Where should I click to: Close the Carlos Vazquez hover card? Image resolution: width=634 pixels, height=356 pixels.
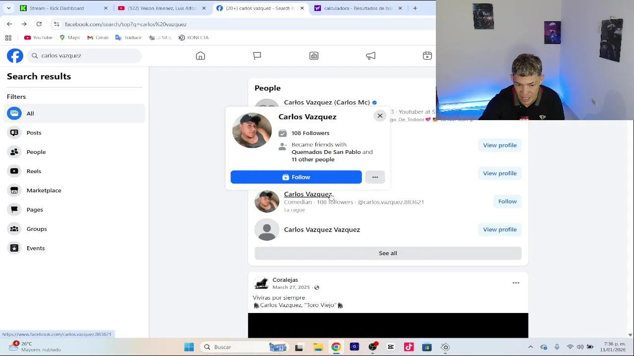coord(380,116)
